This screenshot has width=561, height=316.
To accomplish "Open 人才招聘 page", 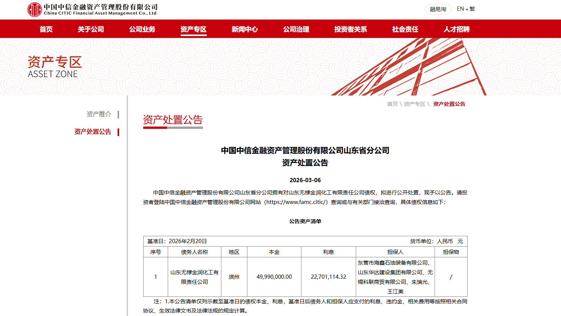I will pos(456,29).
